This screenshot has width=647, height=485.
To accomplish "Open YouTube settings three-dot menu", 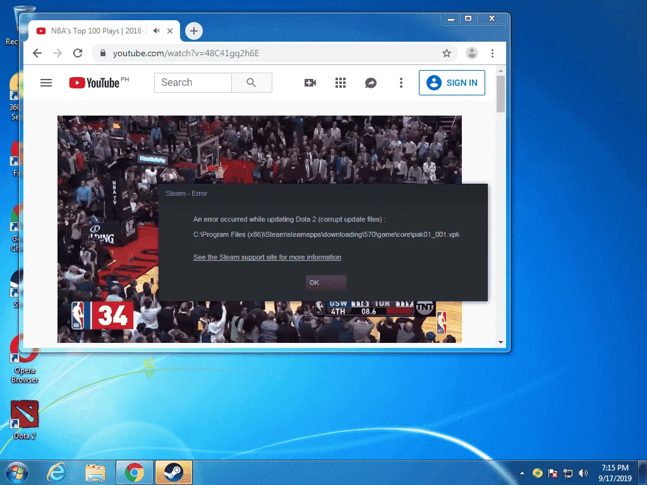I will coord(401,83).
